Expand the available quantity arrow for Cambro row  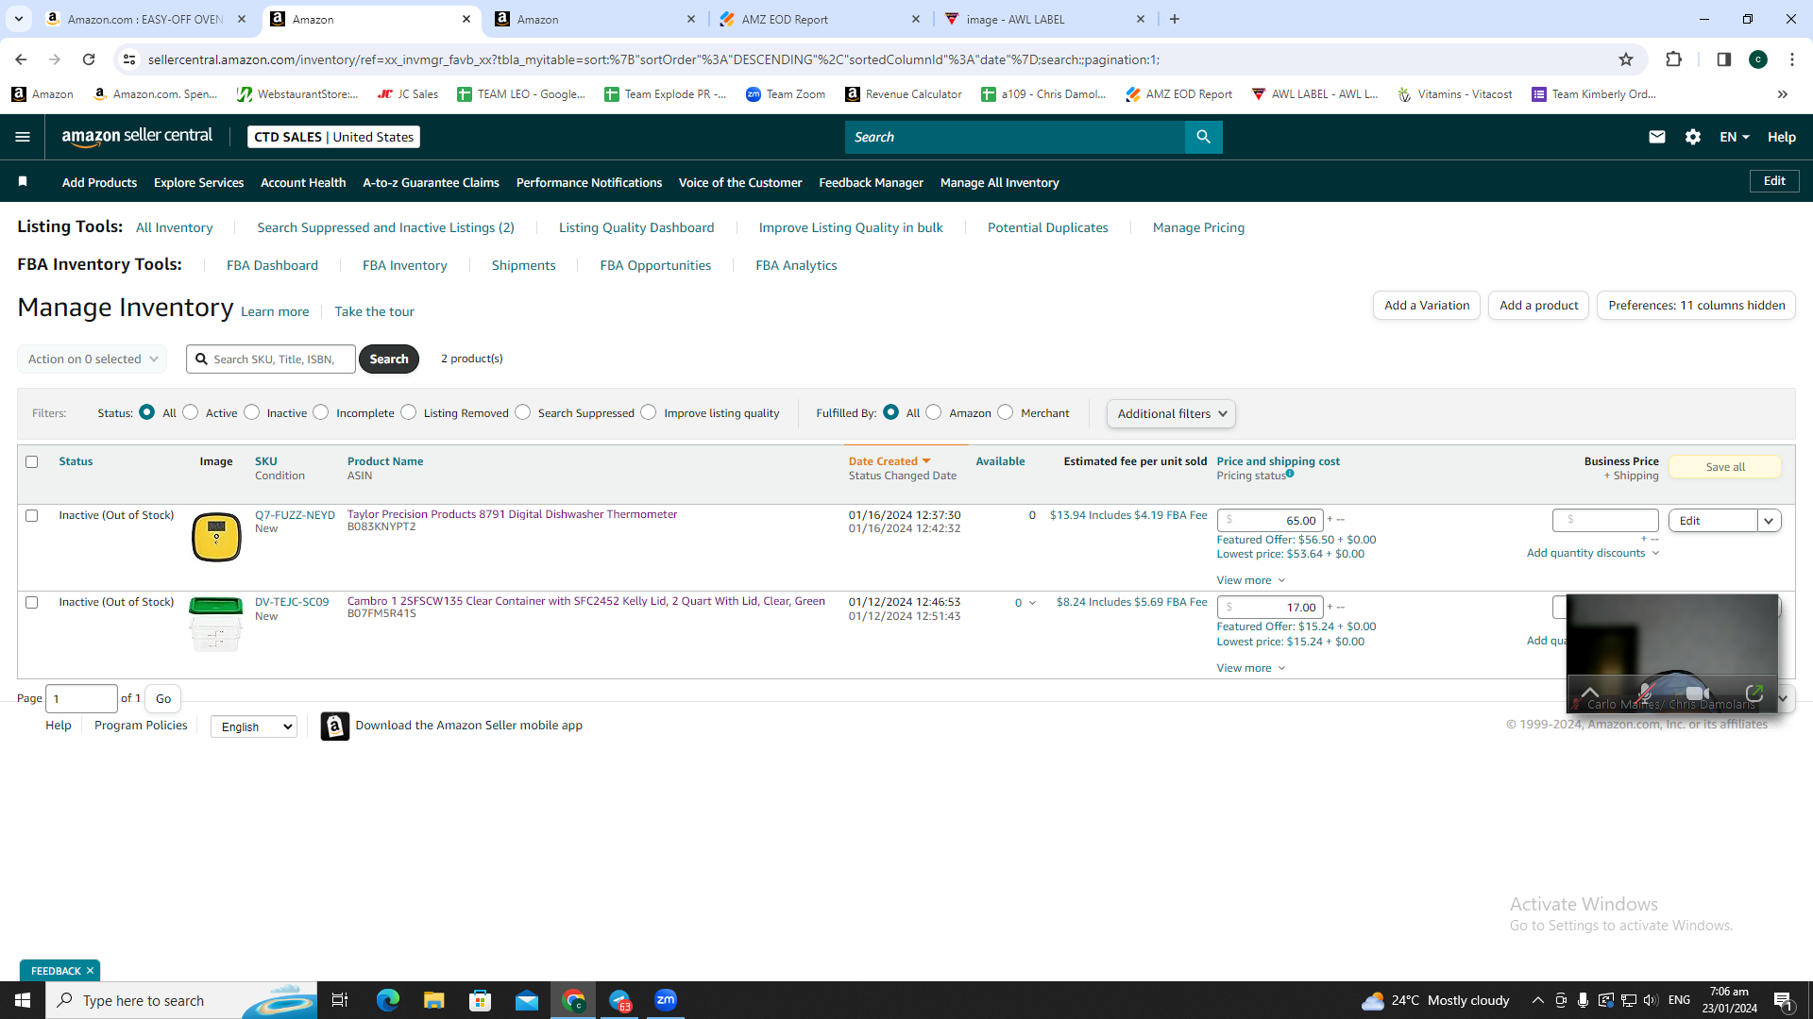tap(1032, 603)
